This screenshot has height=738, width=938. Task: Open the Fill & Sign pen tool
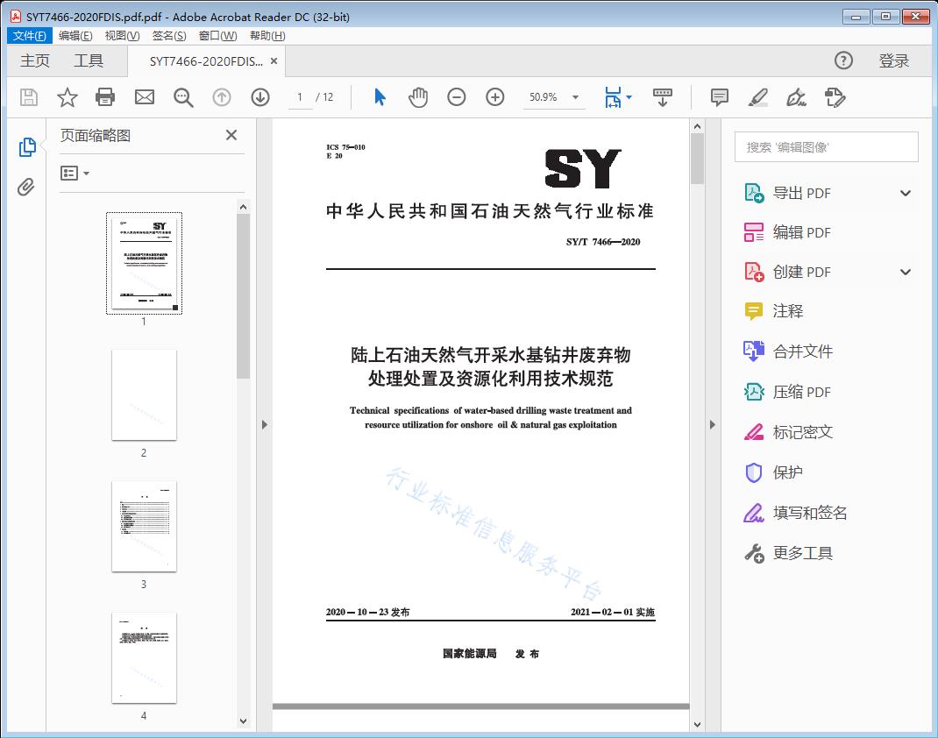point(796,97)
